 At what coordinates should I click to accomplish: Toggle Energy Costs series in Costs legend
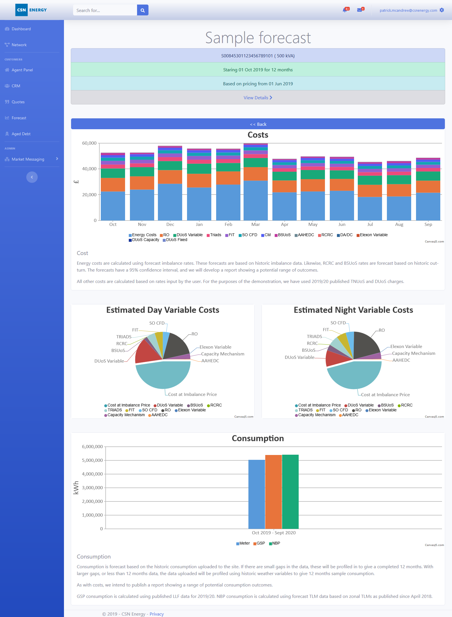[142, 235]
